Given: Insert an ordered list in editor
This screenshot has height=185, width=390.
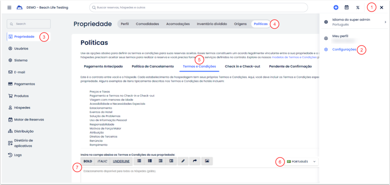Looking at the screenshot, I should click(x=150, y=161).
